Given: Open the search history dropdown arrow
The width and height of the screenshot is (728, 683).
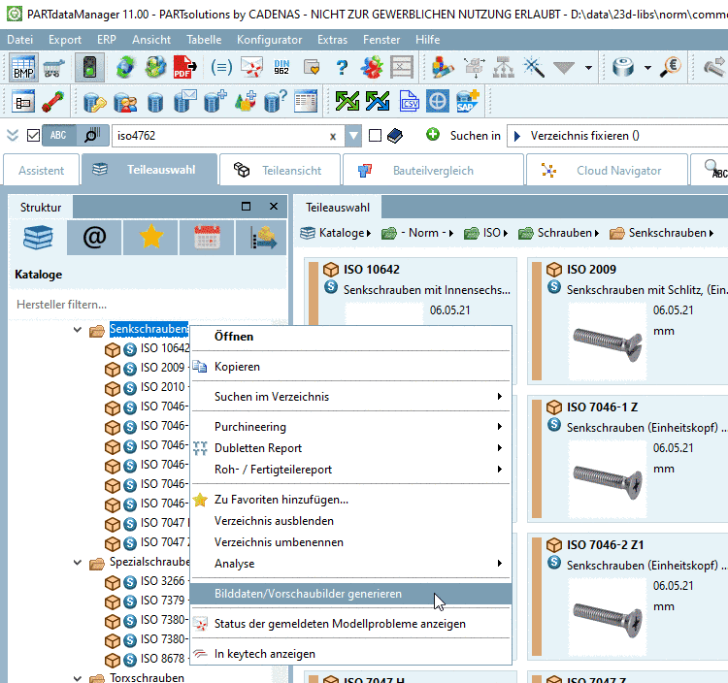Looking at the screenshot, I should click(353, 136).
